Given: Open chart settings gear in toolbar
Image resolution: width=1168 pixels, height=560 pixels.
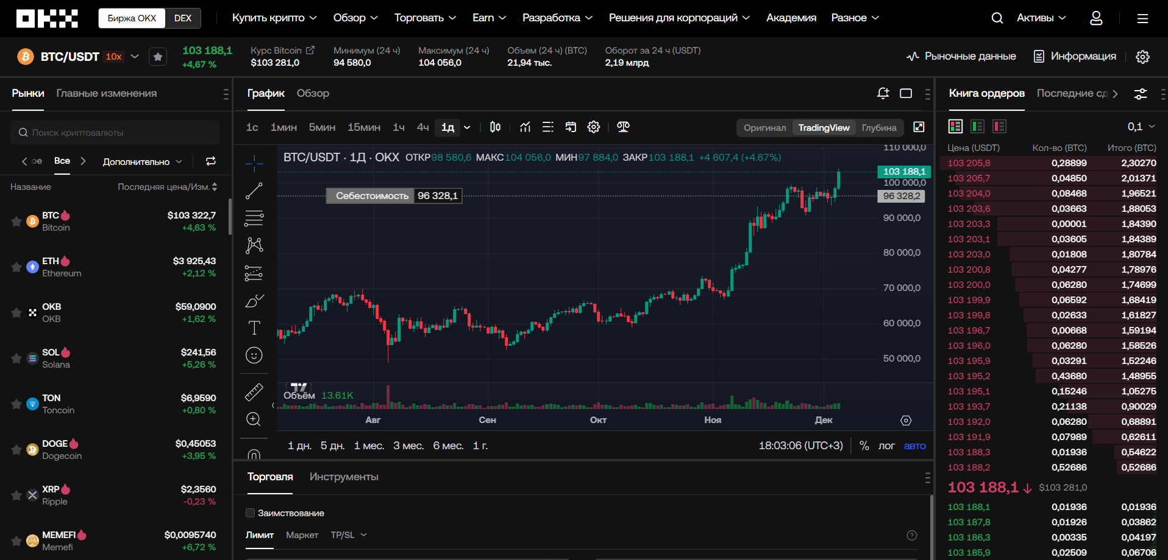Looking at the screenshot, I should coord(593,127).
